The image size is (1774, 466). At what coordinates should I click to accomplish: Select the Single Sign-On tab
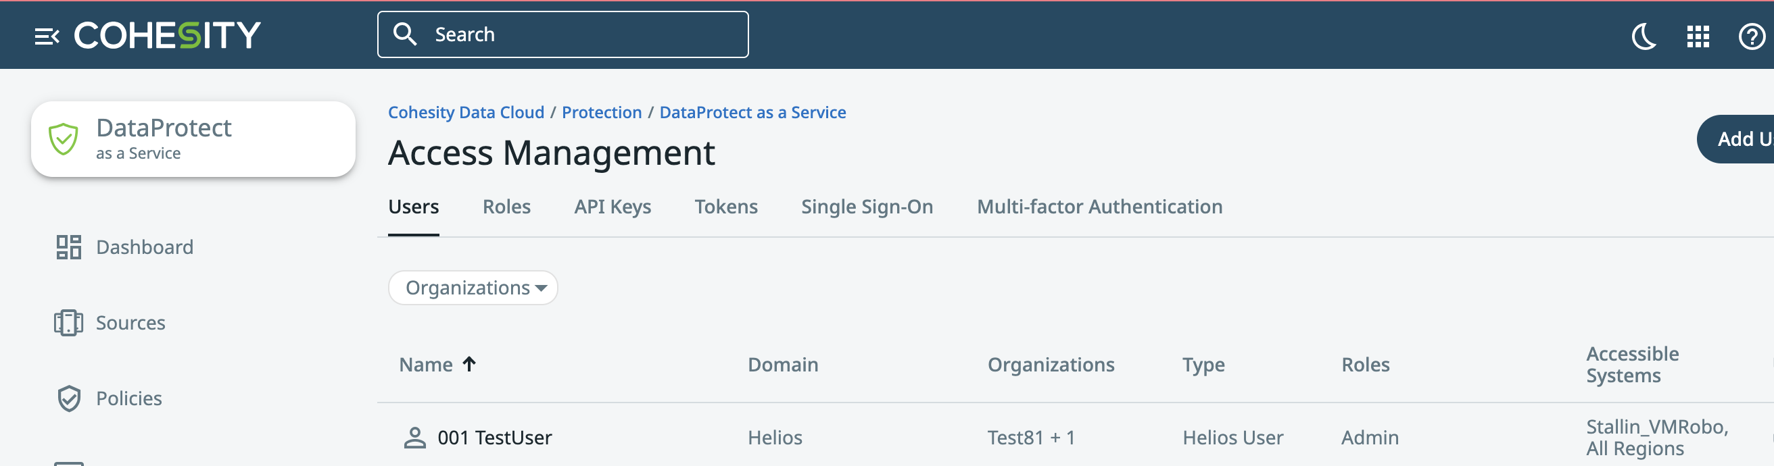pos(866,207)
